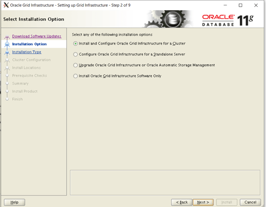266x207 pixels.
Task: Pick Install Oracle Grid Infrastructure Software Only
Action: tap(76, 76)
